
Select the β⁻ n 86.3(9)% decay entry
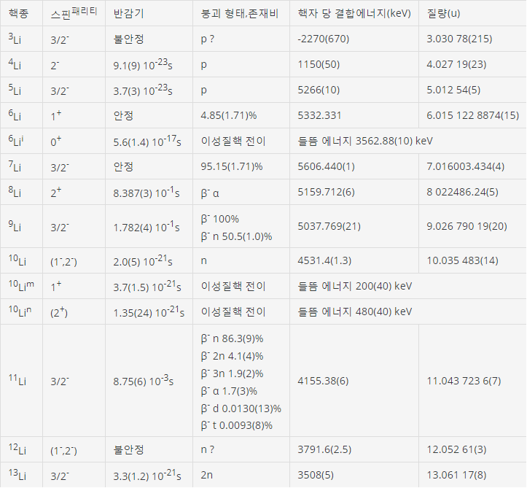[232, 338]
